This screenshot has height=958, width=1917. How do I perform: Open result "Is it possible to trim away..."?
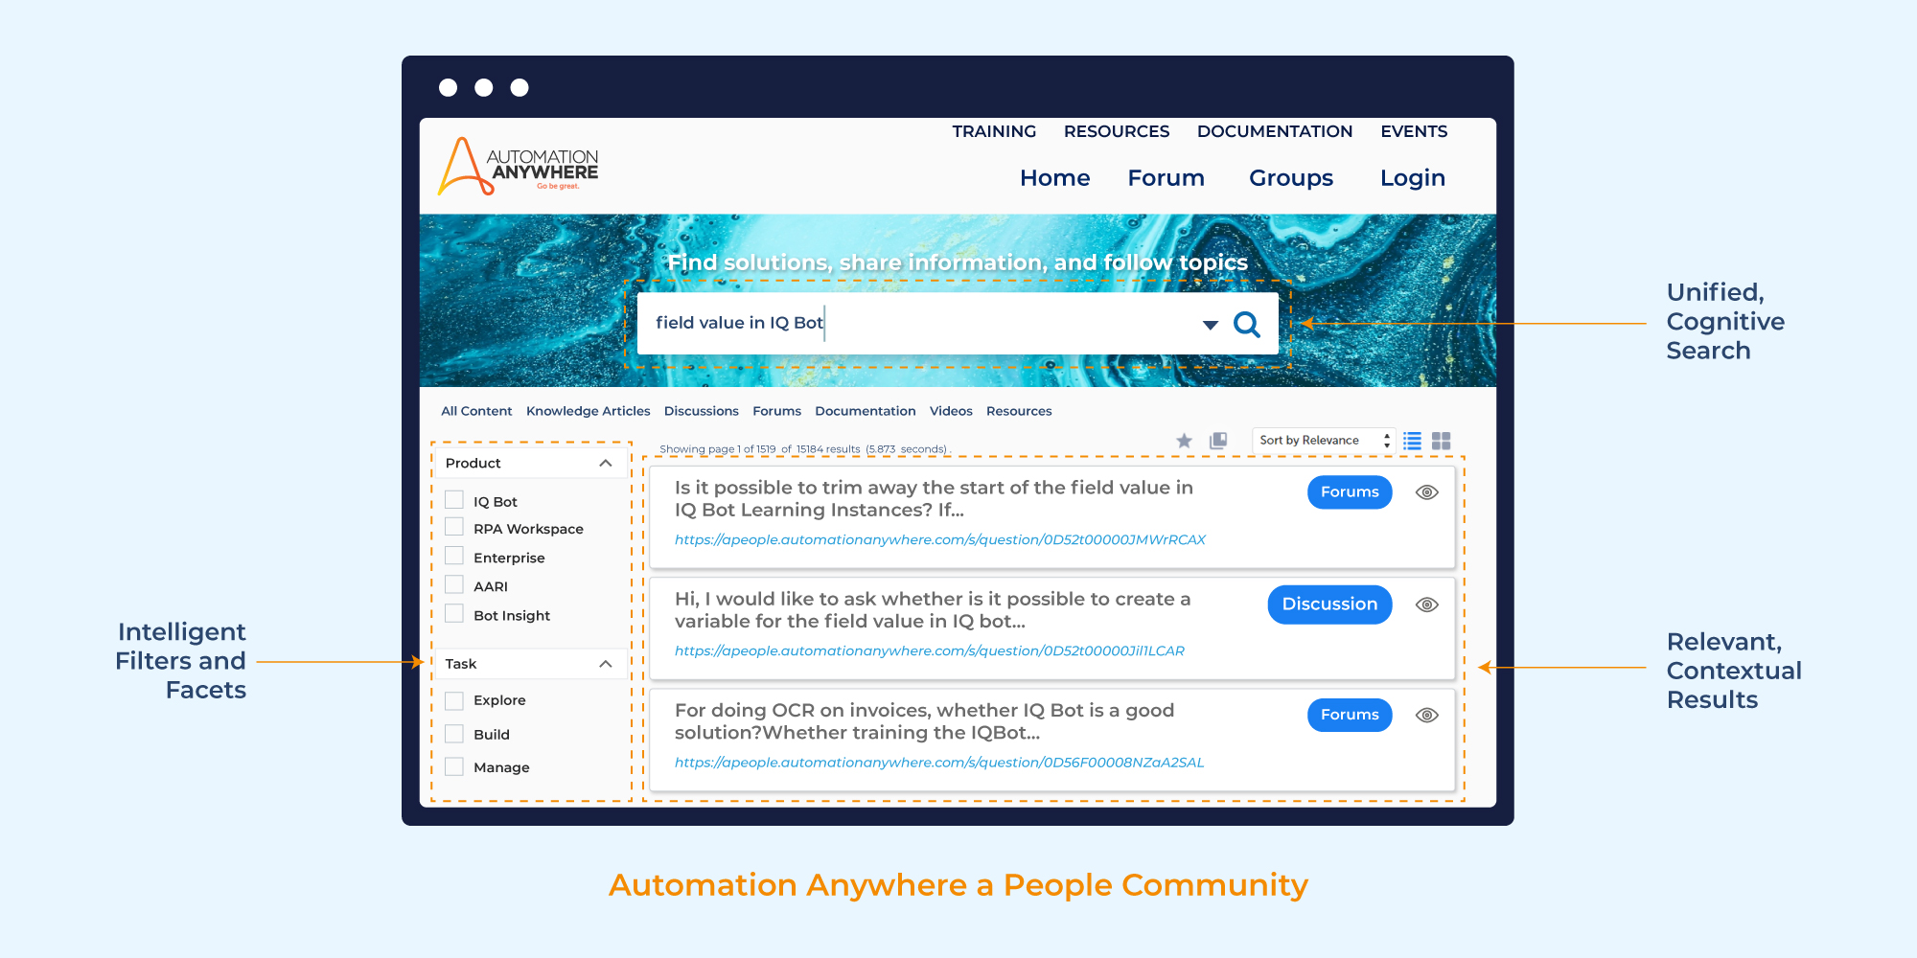pos(934,499)
